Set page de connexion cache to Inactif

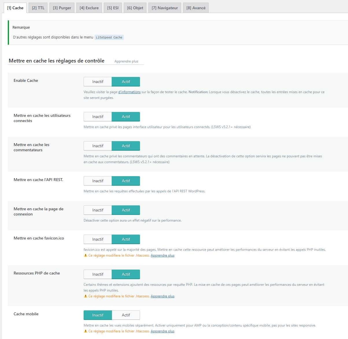98,210
